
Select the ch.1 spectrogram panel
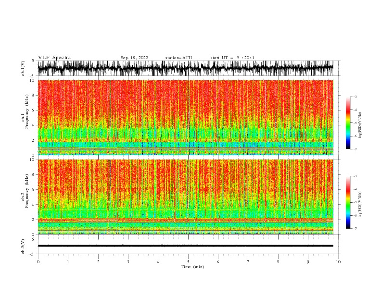[185, 117]
